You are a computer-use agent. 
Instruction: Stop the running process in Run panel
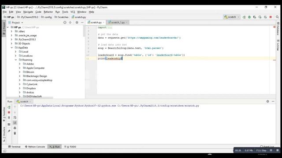9,112
